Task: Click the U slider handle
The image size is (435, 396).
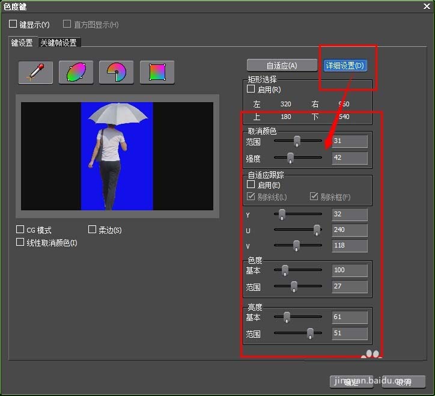Action: [317, 230]
